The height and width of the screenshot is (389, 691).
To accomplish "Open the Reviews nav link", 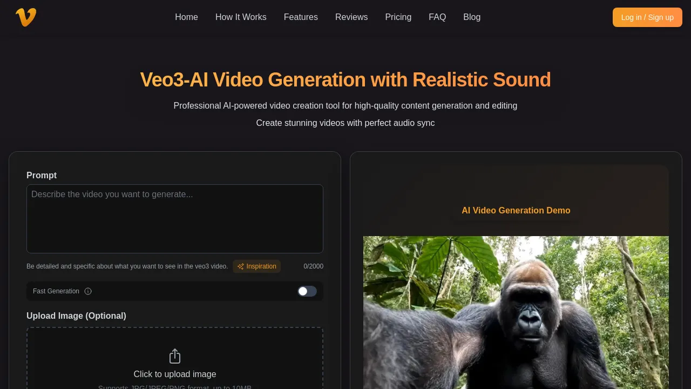I will (x=351, y=17).
